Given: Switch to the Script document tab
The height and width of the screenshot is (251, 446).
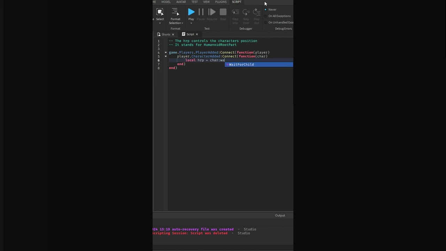Looking at the screenshot, I should pyautogui.click(x=190, y=34).
